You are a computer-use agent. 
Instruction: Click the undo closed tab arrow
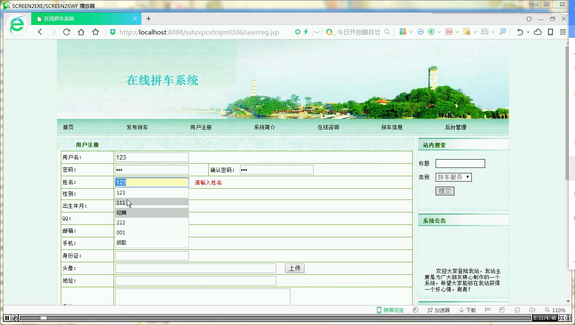(520, 32)
